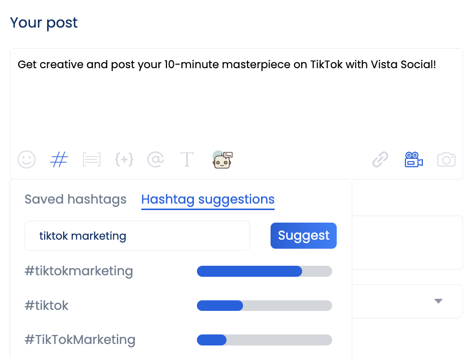Click the photo camera icon
The image size is (474, 358).
(446, 159)
